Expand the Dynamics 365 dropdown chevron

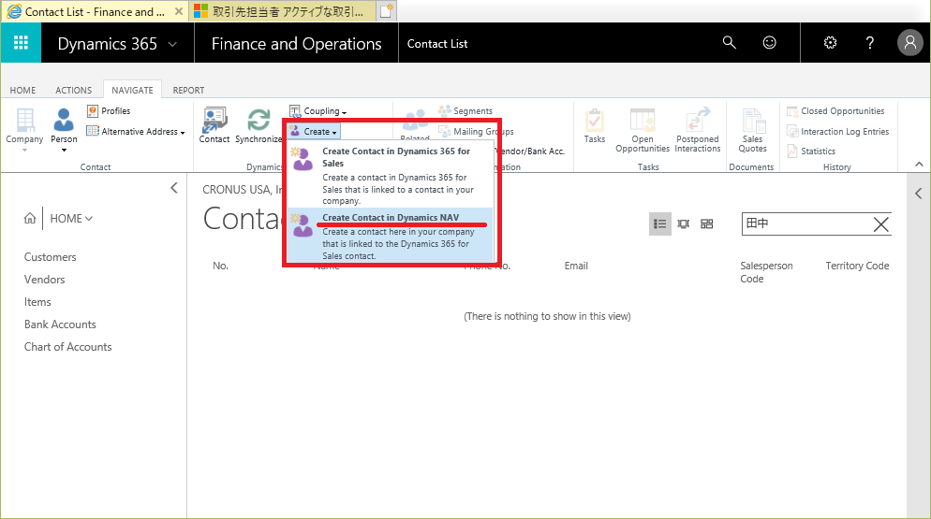pos(172,44)
